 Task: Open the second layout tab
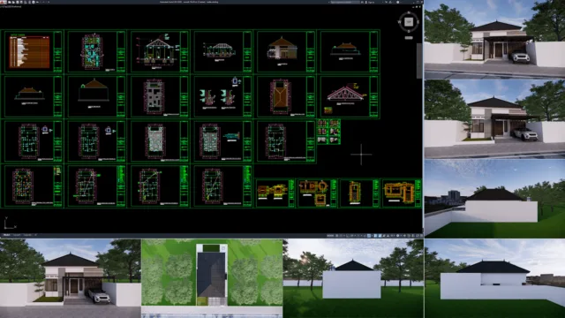27,235
